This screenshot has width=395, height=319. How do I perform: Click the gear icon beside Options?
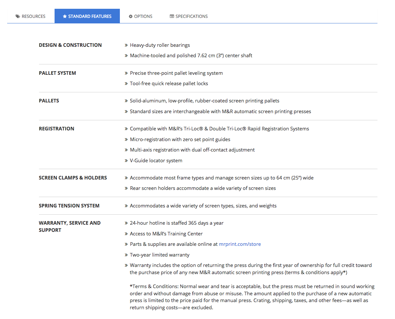click(x=131, y=16)
